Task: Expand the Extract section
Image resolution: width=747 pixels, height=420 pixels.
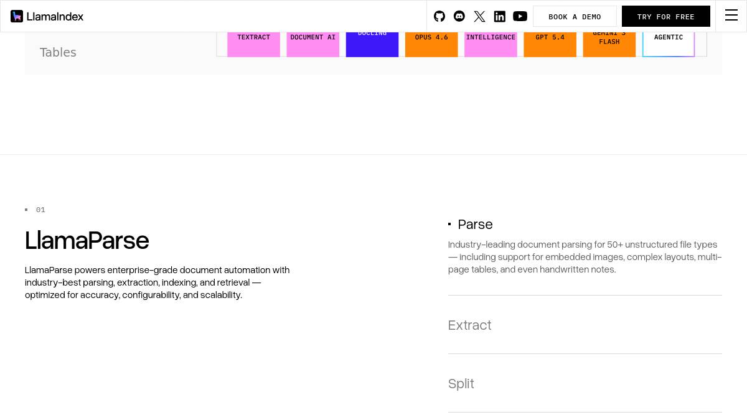Action: click(x=470, y=325)
